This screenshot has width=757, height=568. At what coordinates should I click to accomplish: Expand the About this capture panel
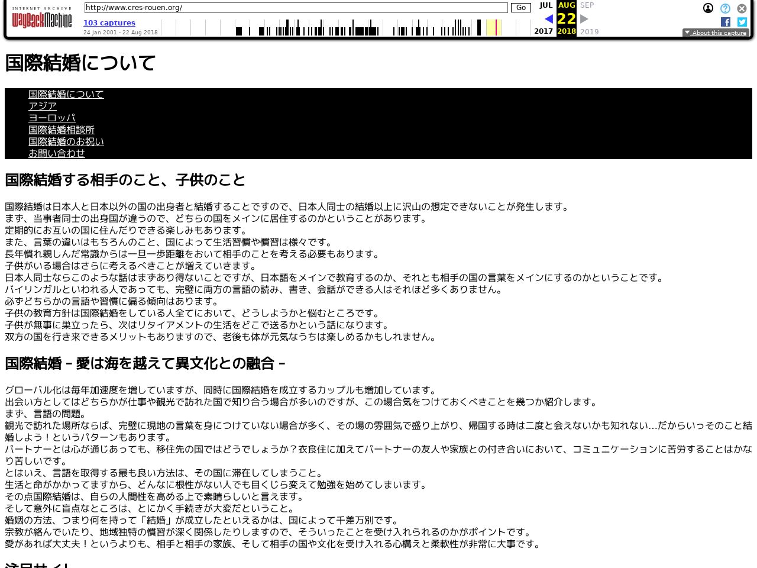[716, 33]
